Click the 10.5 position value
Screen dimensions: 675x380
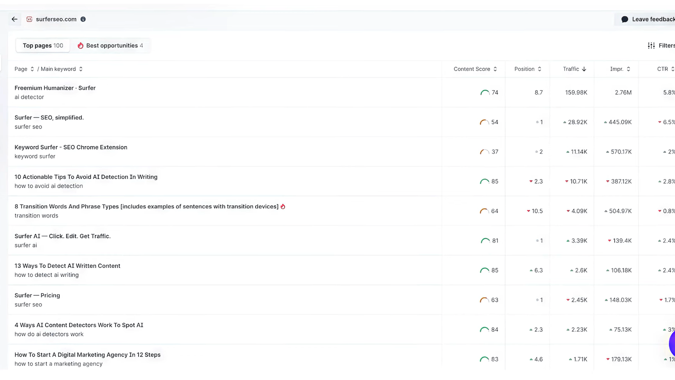point(537,211)
